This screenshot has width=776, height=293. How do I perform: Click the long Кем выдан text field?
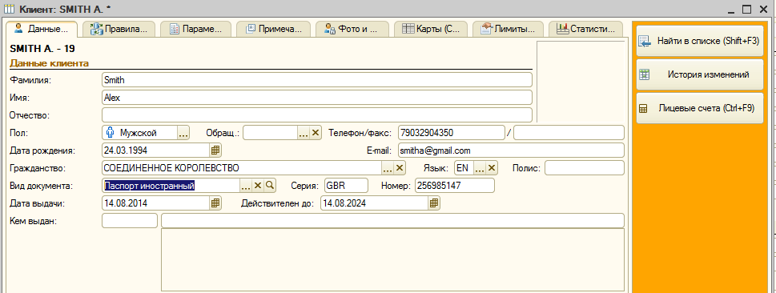(393, 221)
